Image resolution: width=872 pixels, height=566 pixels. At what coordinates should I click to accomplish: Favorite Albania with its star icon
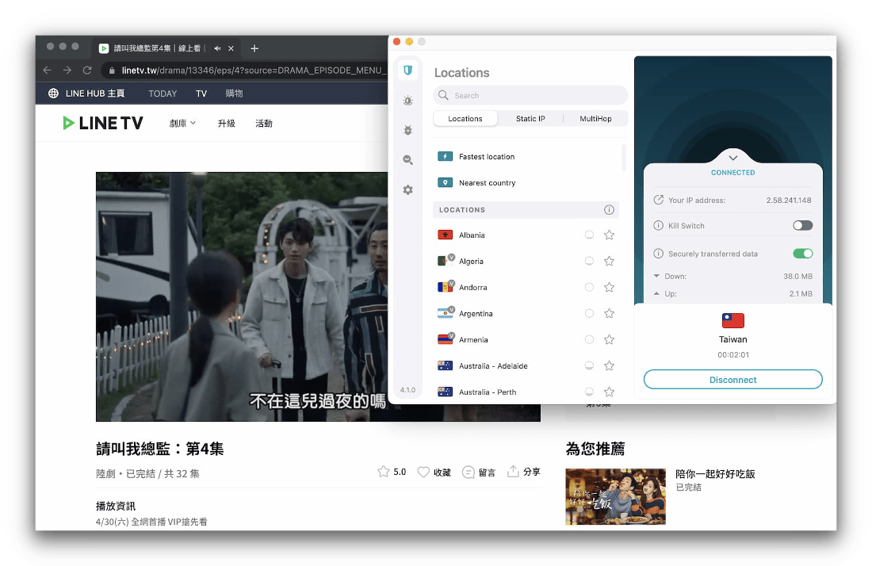coord(609,235)
